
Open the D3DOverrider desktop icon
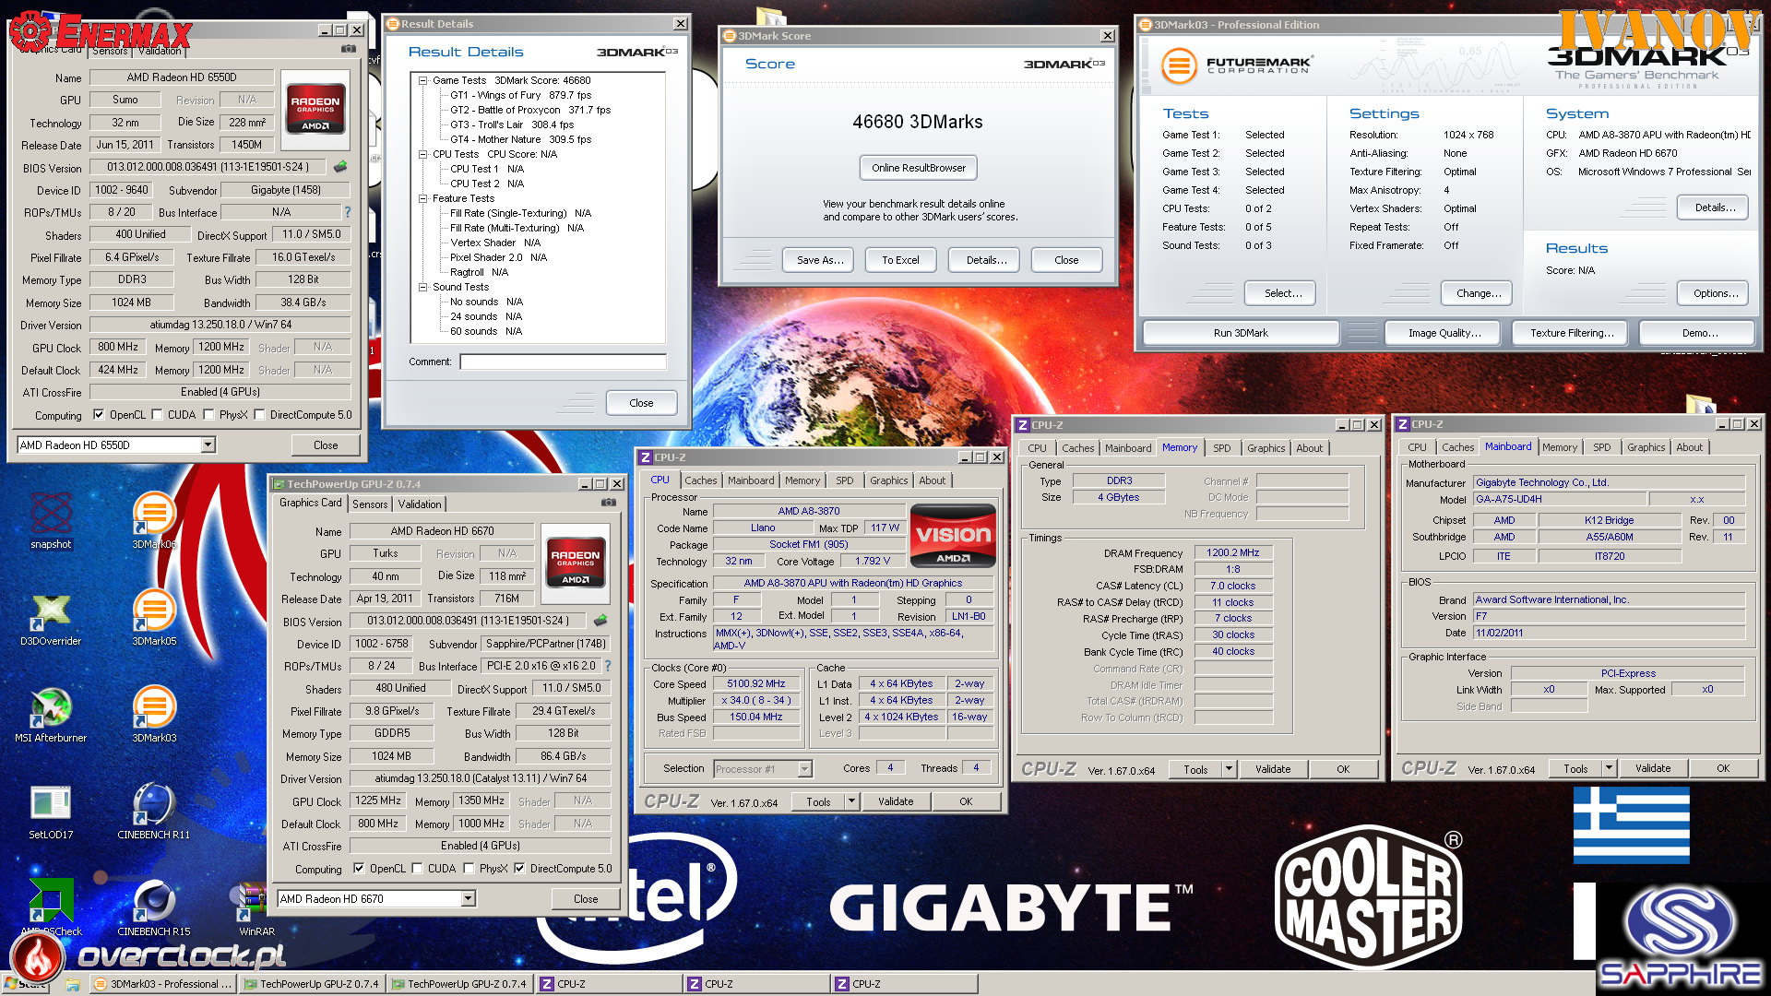(x=51, y=617)
